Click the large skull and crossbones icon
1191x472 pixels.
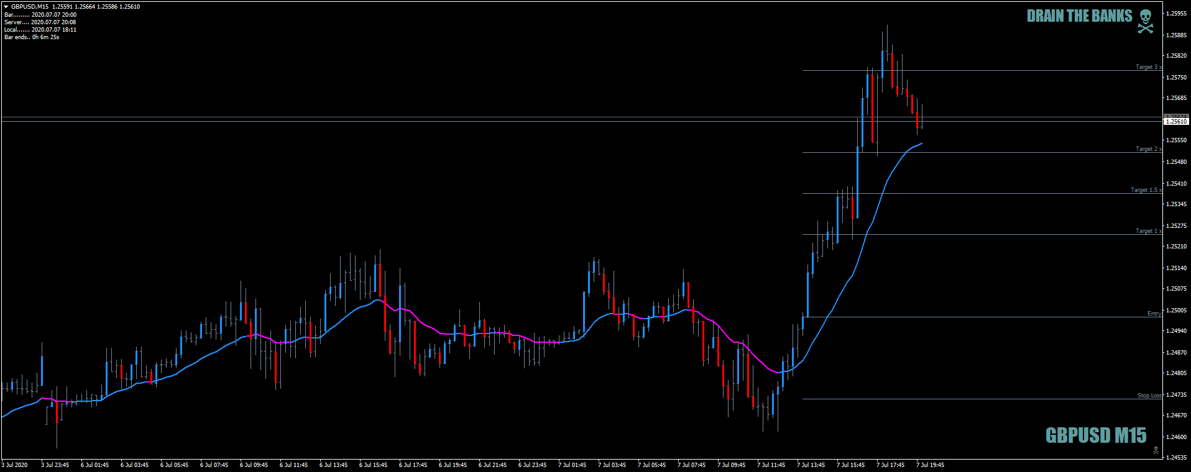1146,21
